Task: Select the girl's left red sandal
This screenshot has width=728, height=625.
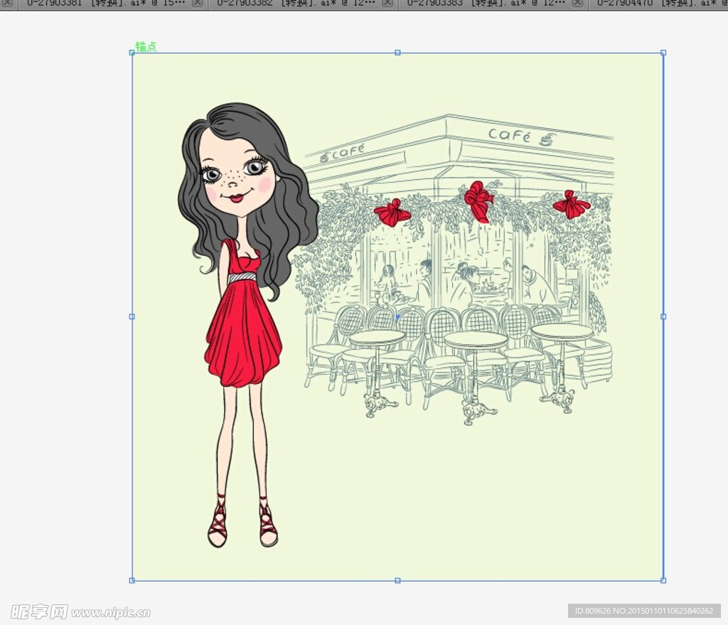Action: (x=218, y=521)
